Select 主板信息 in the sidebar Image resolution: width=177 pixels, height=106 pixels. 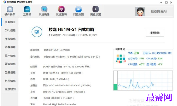10,39
